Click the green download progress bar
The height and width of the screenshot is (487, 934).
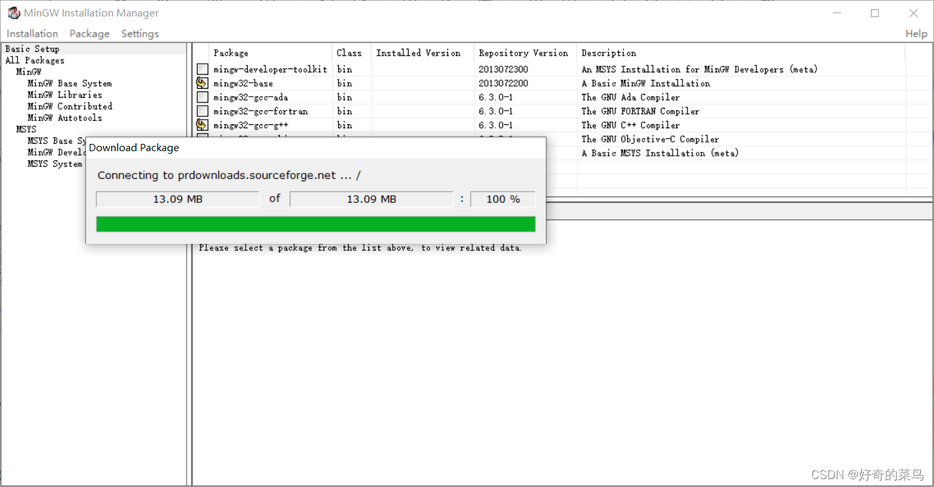click(316, 223)
